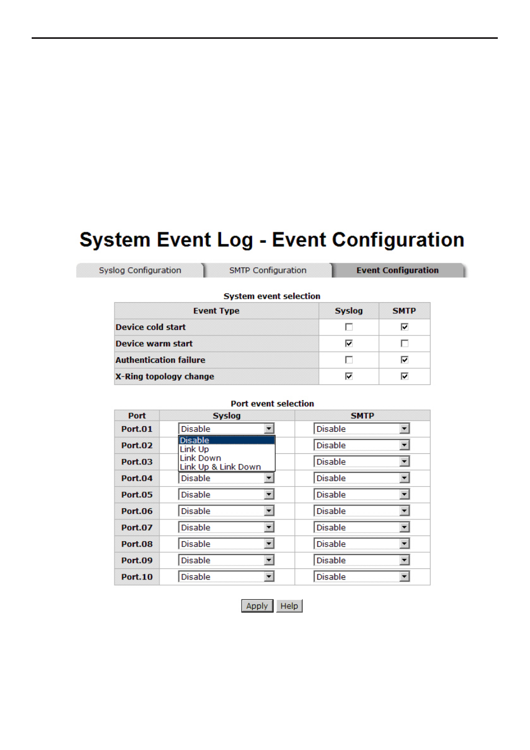Open the Port.10 Syslog dropdown
This screenshot has width=530, height=750.
click(227, 577)
